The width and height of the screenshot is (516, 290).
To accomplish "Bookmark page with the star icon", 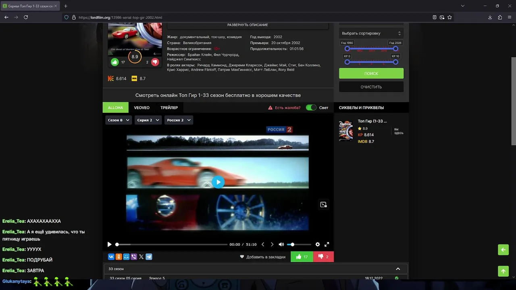I will click(449, 17).
